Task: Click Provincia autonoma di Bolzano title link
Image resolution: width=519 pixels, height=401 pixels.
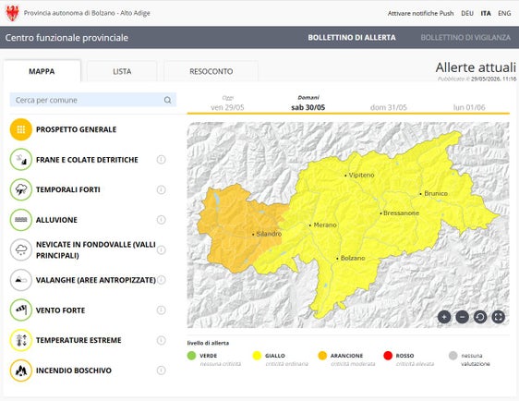Action: tap(87, 13)
